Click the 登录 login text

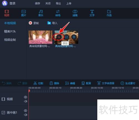[13, 4]
